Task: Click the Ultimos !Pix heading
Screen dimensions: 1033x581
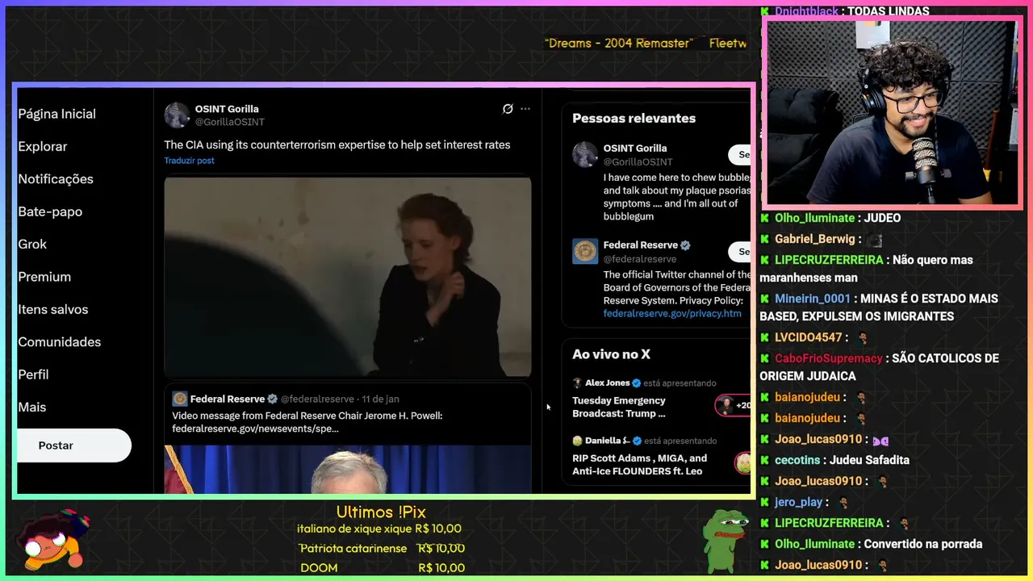Action: [381, 512]
